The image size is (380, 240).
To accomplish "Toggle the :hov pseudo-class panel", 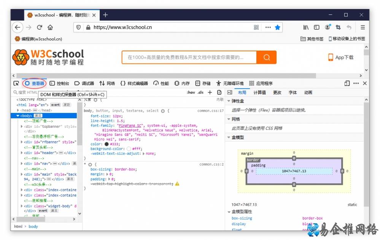I will click(191, 92).
